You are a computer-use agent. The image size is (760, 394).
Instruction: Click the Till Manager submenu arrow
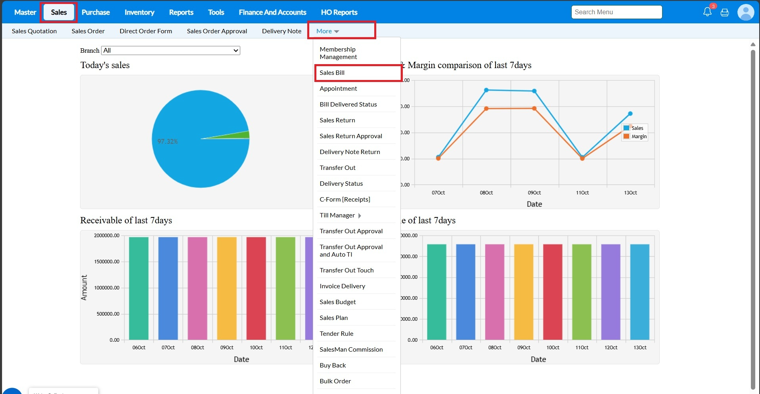(360, 216)
